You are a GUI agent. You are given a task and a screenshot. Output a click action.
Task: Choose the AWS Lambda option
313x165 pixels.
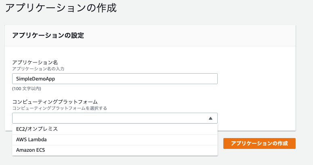(x=115, y=140)
